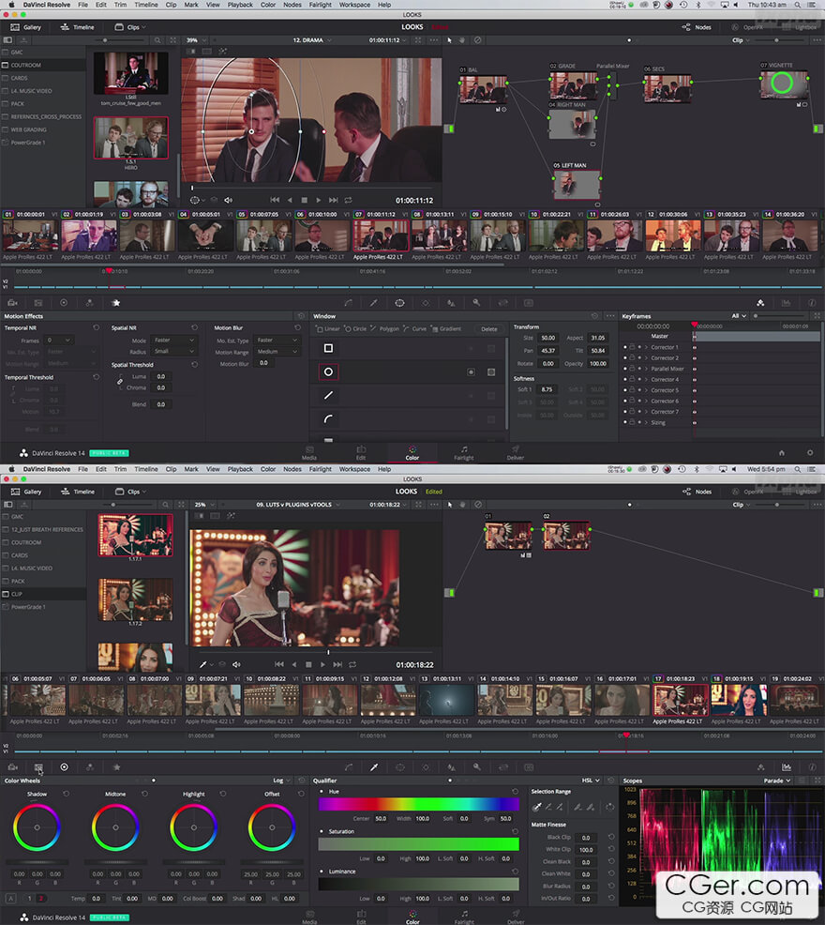This screenshot has width=825, height=925.
Task: Open project settings gear in upper window
Action: (x=810, y=452)
